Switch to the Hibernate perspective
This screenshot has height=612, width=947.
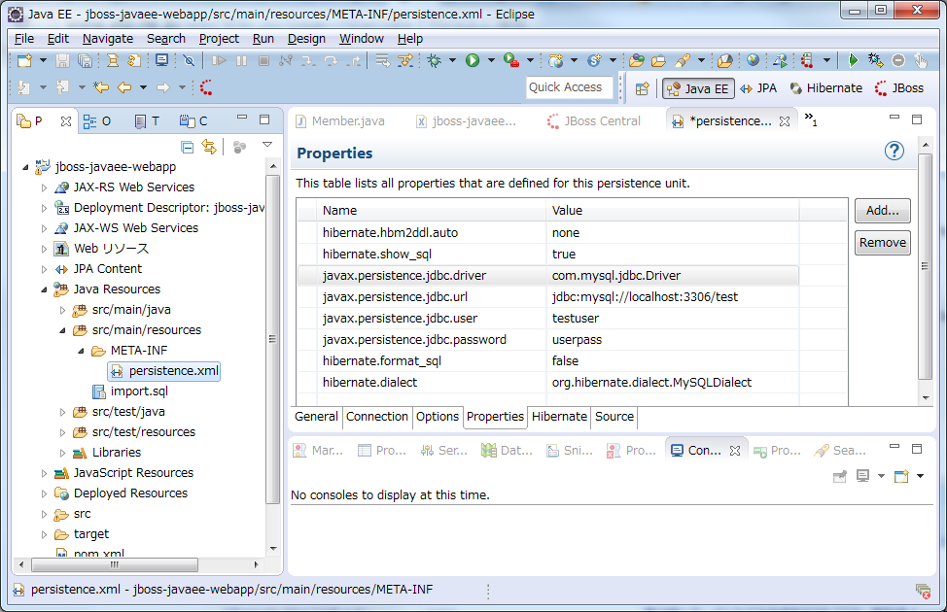pos(825,88)
